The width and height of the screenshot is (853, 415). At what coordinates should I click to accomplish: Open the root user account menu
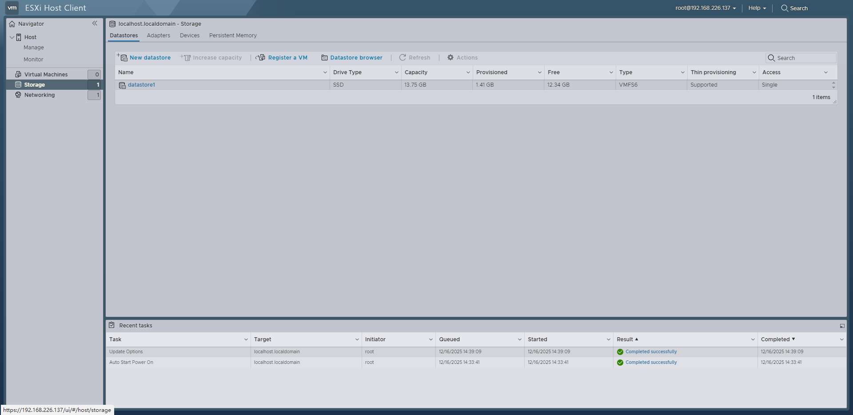point(705,8)
